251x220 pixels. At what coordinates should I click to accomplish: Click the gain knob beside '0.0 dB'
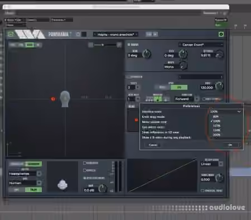coord(102,189)
